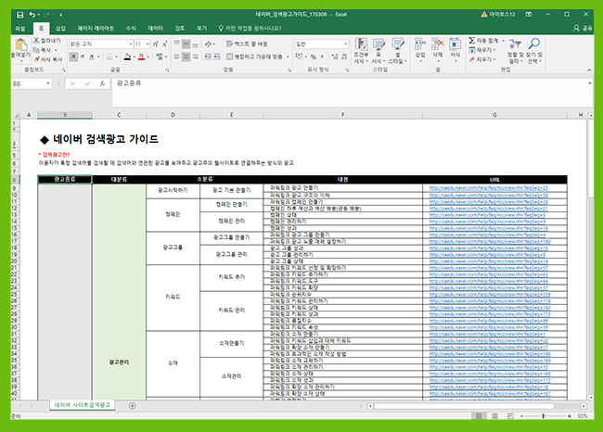Click the fill color bucket swatch
Screen dimensions: 603x432
tap(127, 57)
